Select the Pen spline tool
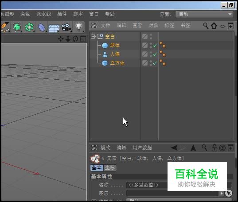This screenshot has width=238, height=202. [x=5, y=27]
